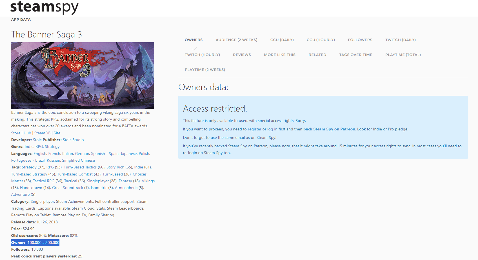Screen dimensions: 478x260
Task: Open The Banner Saga 3 cover image
Action: 83,75
